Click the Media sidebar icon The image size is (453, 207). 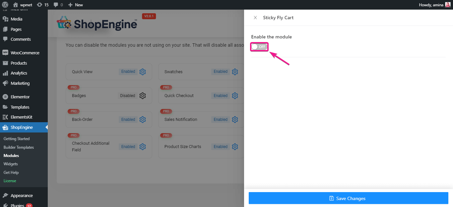click(x=5, y=19)
